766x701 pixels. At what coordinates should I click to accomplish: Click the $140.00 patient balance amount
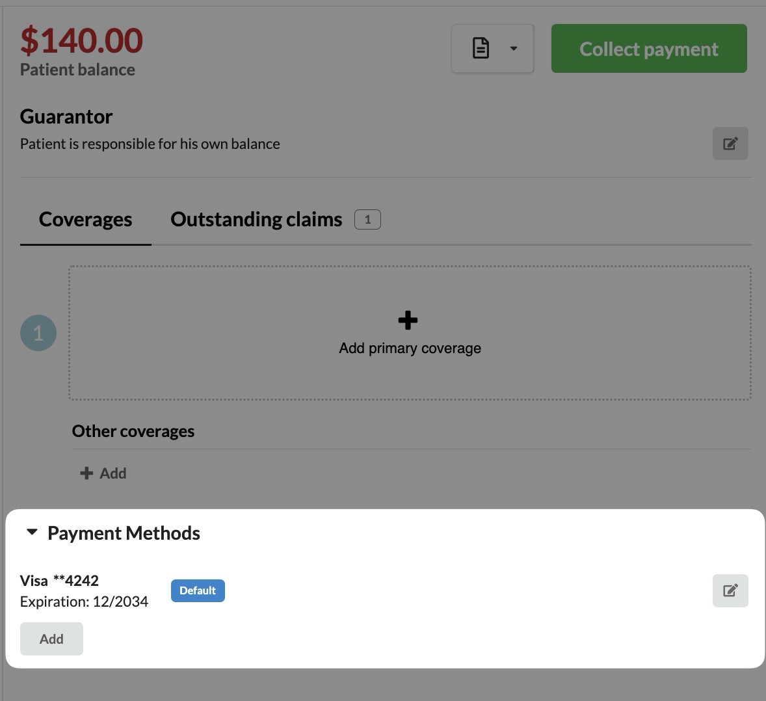click(x=81, y=40)
